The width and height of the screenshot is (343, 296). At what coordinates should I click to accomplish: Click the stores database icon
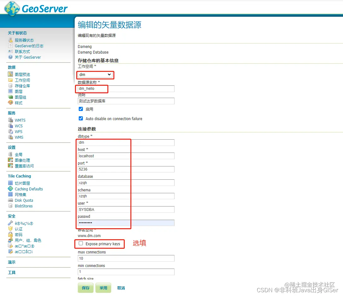coord(10,86)
